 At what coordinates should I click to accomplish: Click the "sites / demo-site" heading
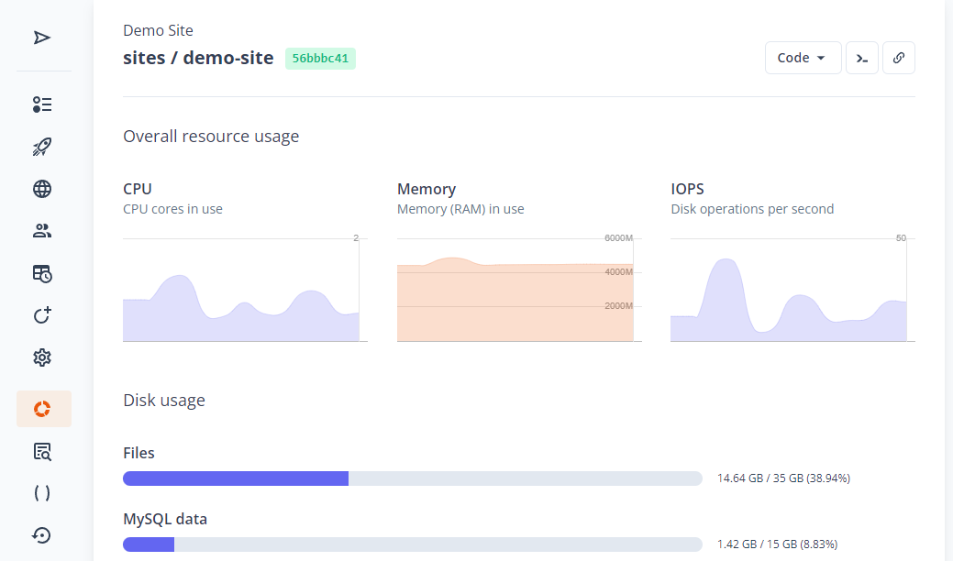tap(198, 58)
